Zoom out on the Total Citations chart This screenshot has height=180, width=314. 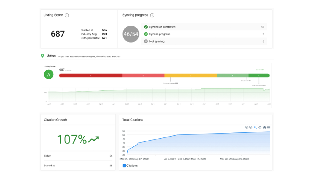pos(251,127)
